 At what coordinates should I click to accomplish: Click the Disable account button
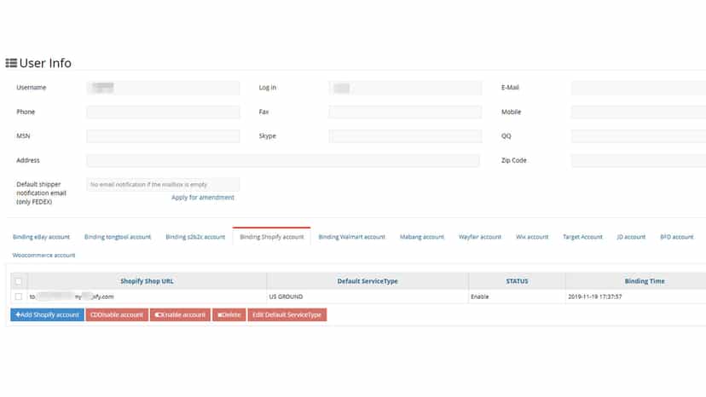(x=117, y=314)
